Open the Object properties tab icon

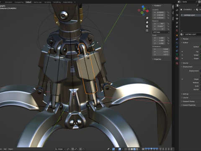[177, 35]
